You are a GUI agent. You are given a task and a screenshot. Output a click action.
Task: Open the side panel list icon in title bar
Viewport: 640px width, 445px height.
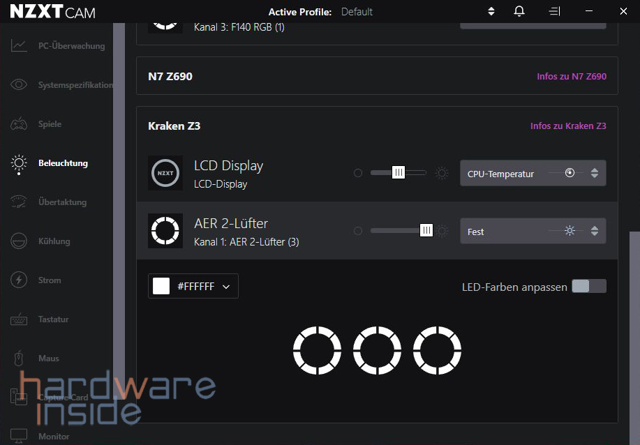pos(554,11)
